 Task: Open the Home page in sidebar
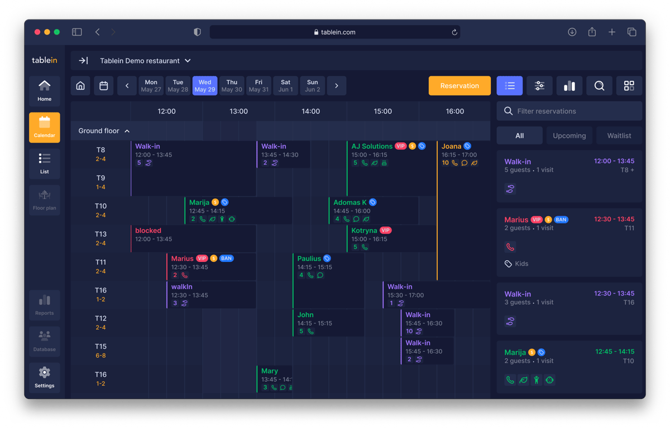click(x=45, y=91)
